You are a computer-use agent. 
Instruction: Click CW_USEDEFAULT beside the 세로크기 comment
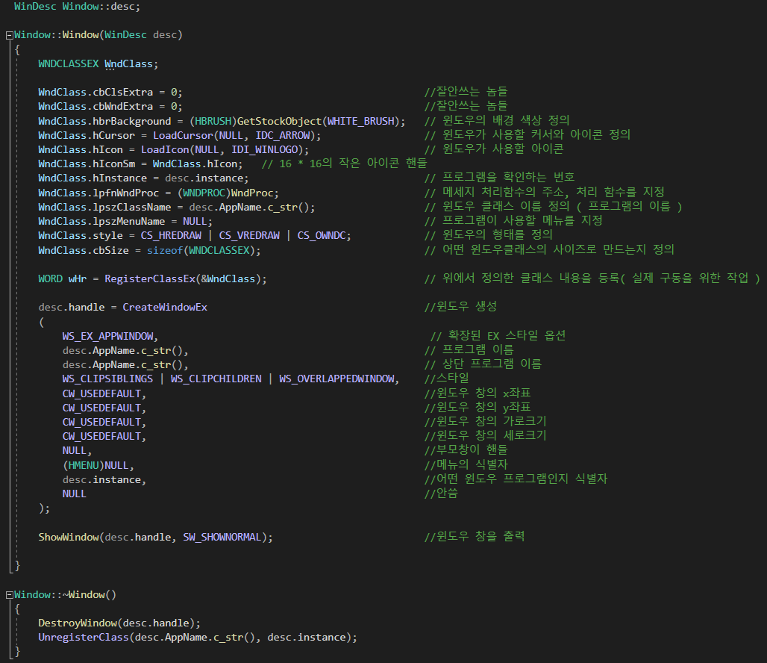pos(101,436)
